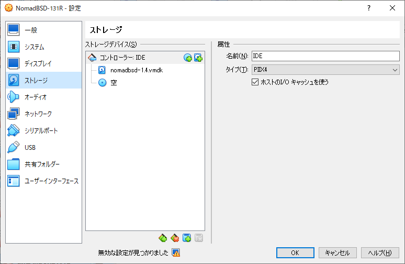Confirm with the OK button
The height and width of the screenshot is (264, 405).
(x=295, y=252)
